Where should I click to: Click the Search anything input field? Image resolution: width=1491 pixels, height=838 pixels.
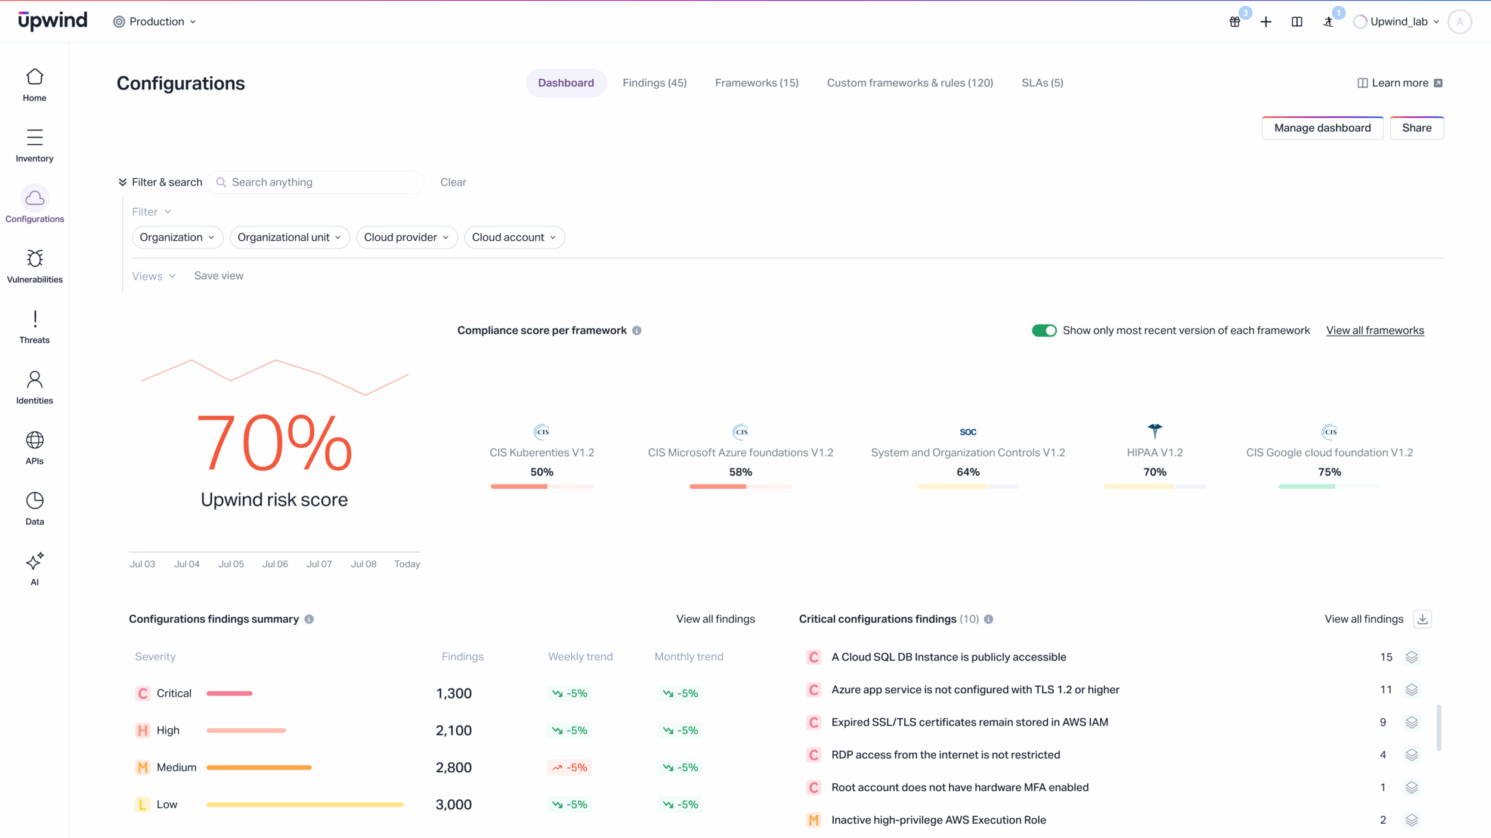pos(322,182)
